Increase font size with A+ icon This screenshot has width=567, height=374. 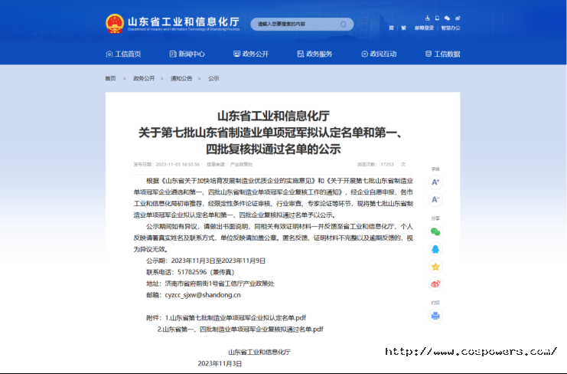[435, 182]
